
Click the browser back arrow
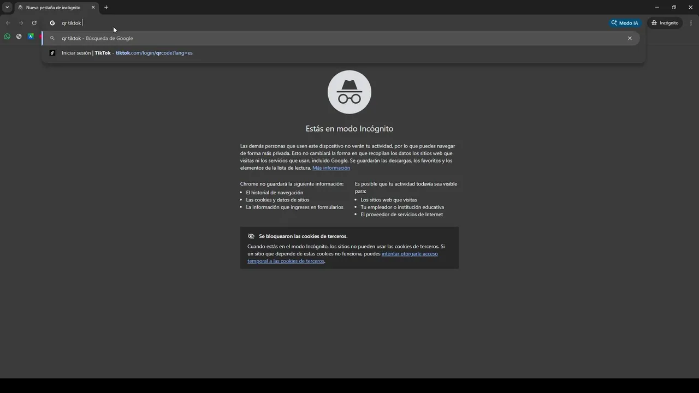pyautogui.click(x=8, y=23)
